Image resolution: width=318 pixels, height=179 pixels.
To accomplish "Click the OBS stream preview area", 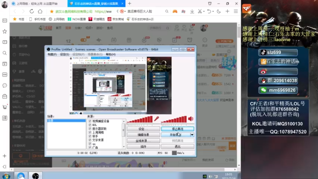I will 120,86.
